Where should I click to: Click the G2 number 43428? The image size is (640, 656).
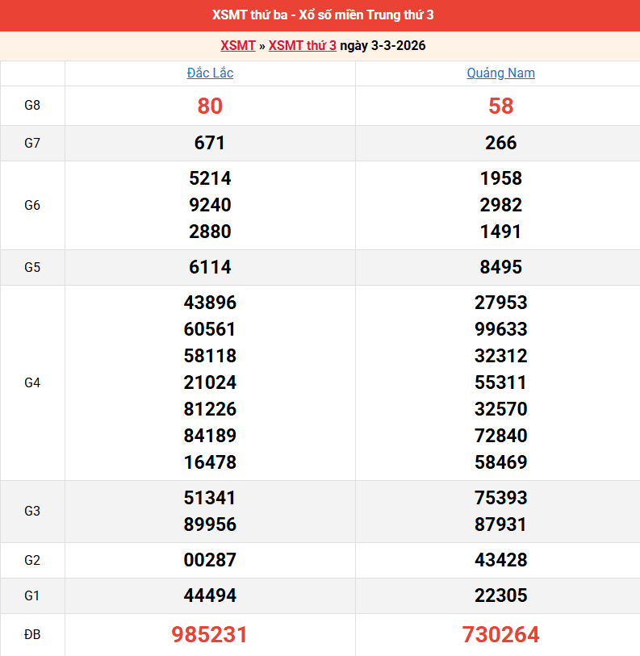(500, 560)
